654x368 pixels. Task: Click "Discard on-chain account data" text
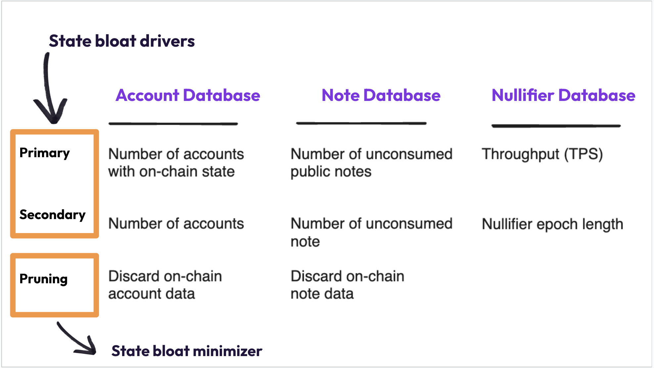(x=165, y=285)
